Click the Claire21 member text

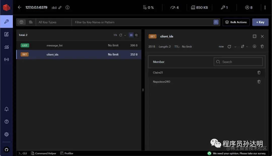[158, 73]
